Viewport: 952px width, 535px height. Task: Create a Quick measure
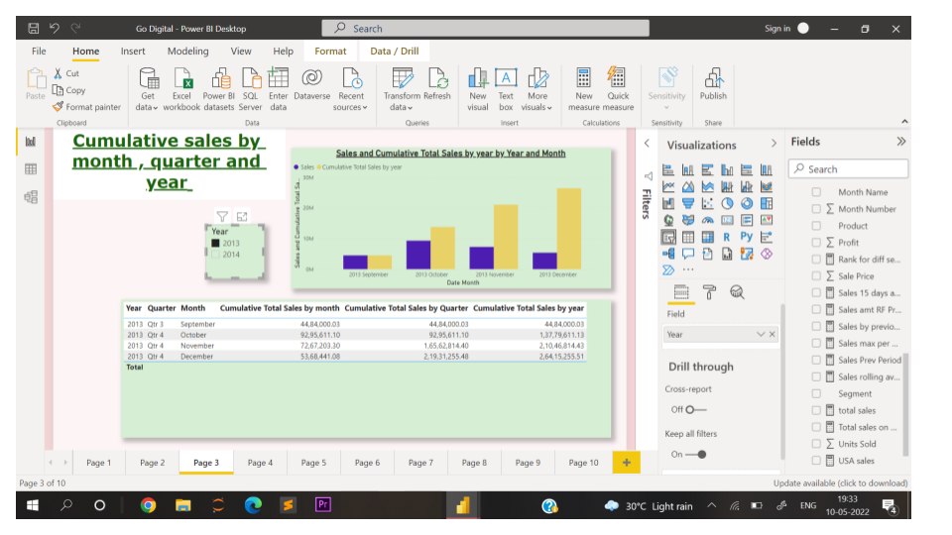point(618,89)
